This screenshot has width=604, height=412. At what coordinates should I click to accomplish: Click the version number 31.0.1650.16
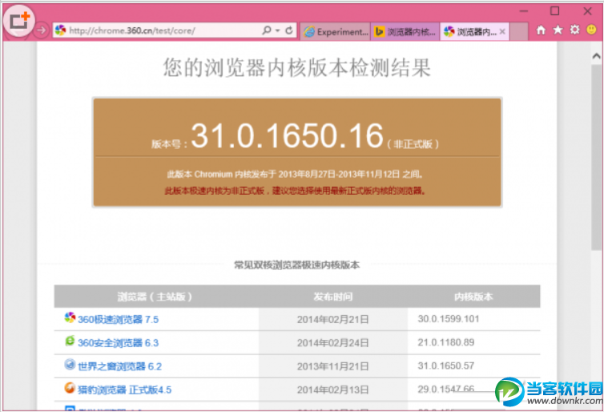coord(288,135)
